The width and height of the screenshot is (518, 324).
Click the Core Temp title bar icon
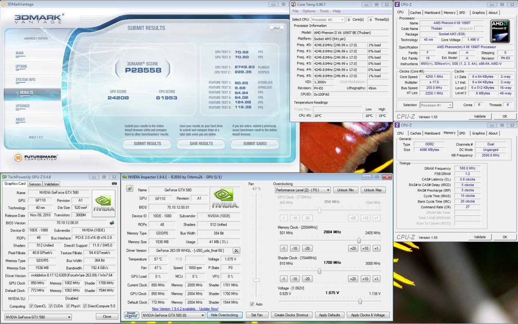pyautogui.click(x=293, y=4)
